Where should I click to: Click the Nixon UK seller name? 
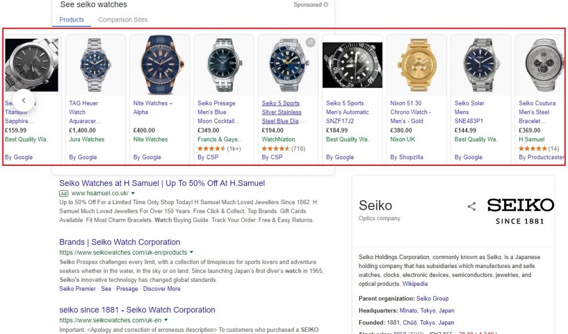click(x=403, y=139)
